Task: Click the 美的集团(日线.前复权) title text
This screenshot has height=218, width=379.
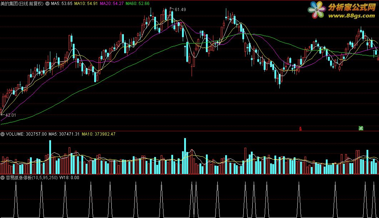Action: point(22,4)
